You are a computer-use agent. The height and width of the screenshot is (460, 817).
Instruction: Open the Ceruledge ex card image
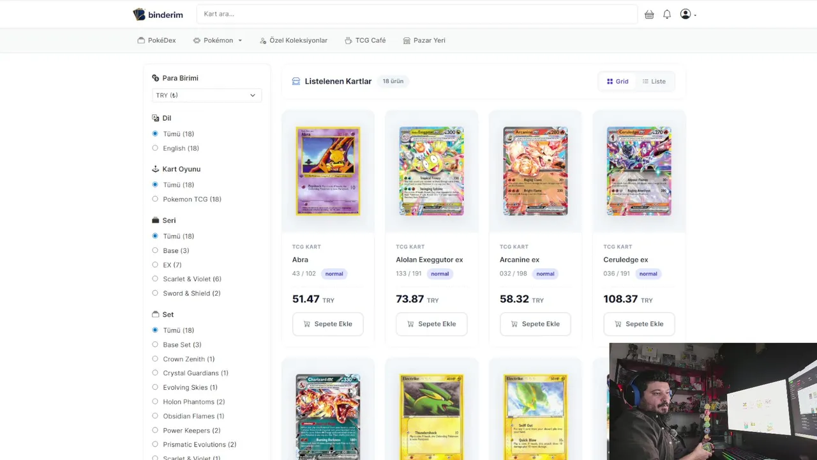[x=639, y=171]
